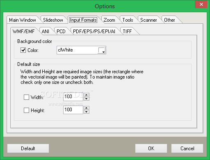Decrease Width with the down arrow
Image resolution: width=210 pixels, height=160 pixels.
tap(87, 99)
